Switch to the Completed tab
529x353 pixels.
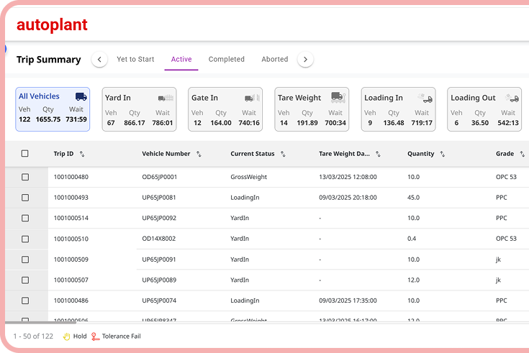coord(226,60)
